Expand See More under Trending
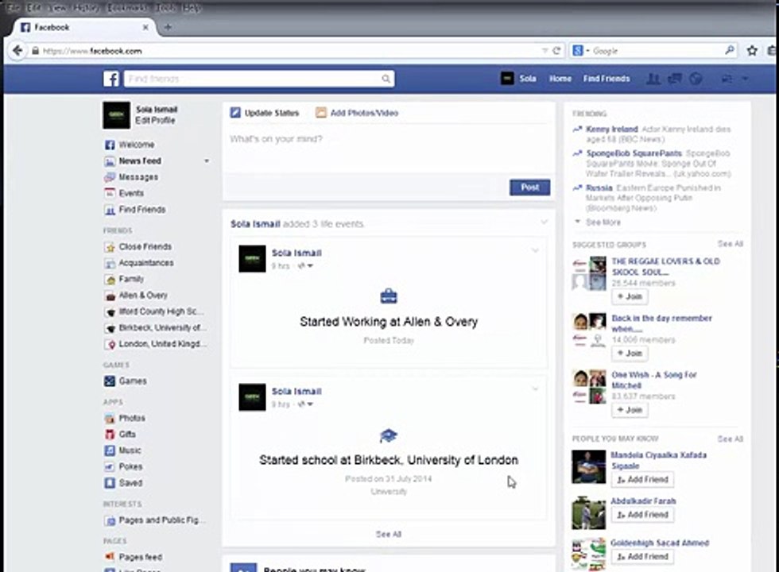779x572 pixels. click(598, 222)
